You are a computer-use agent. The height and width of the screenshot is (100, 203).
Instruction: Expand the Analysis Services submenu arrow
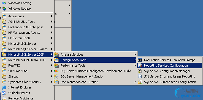(x=135, y=55)
